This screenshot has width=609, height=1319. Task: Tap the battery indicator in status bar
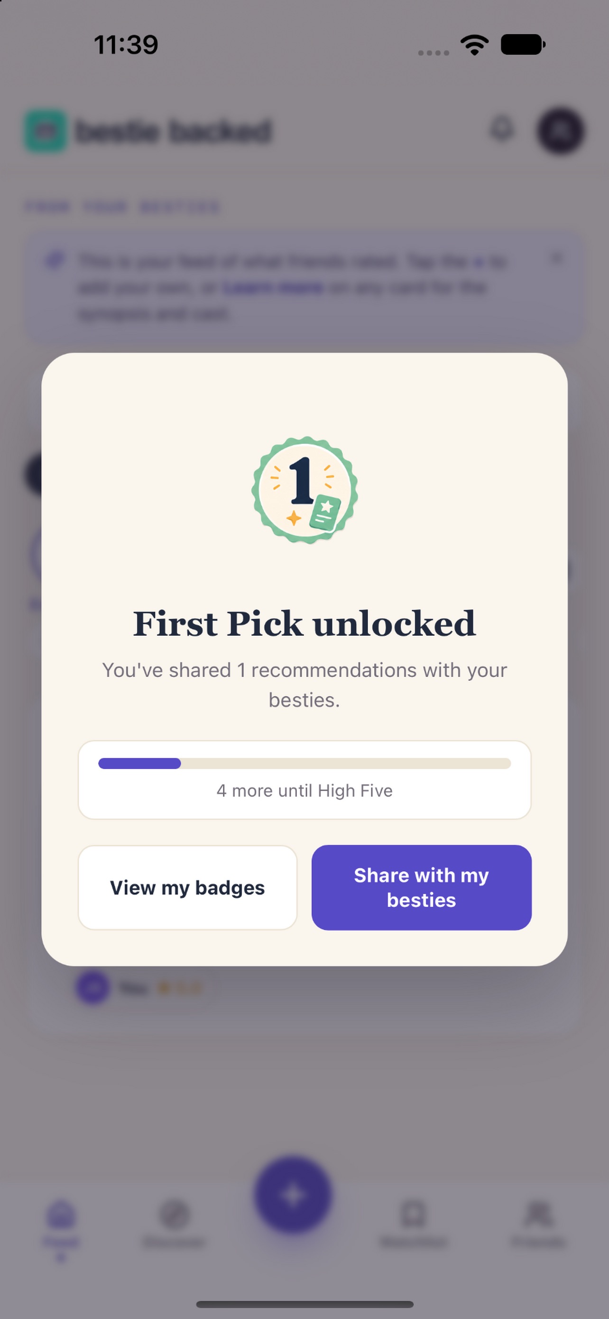point(523,45)
